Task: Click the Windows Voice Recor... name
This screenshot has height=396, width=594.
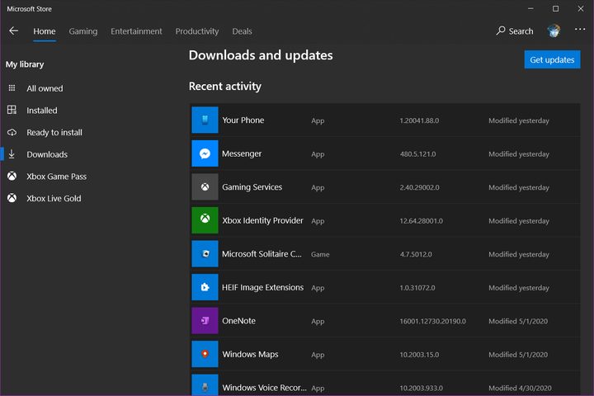Action: point(265,387)
